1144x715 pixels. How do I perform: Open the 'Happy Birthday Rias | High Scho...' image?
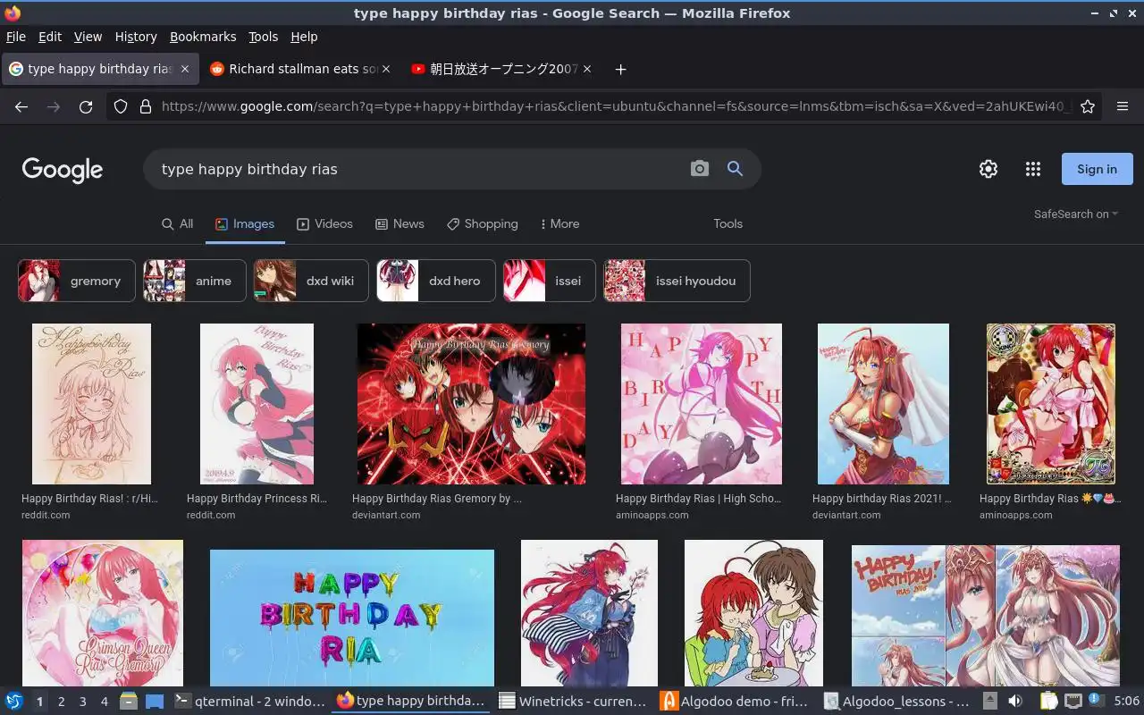tap(702, 404)
